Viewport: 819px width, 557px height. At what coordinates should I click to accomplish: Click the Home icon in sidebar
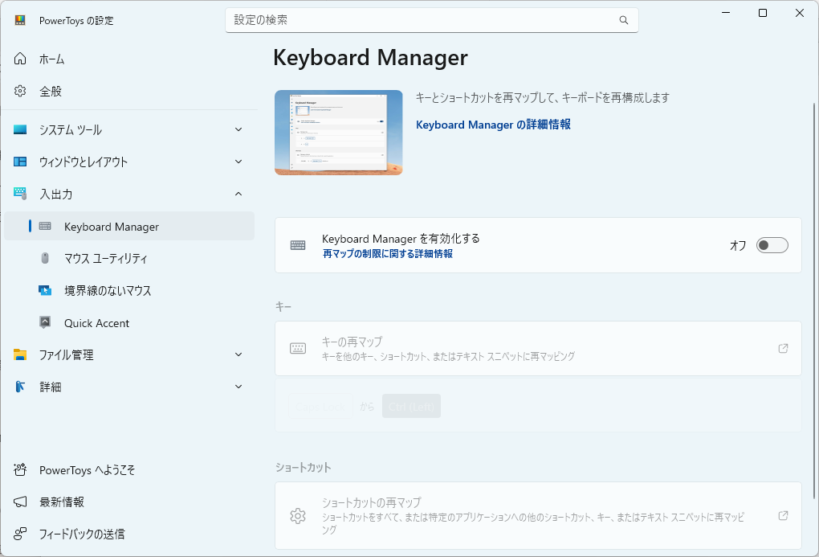(x=20, y=59)
